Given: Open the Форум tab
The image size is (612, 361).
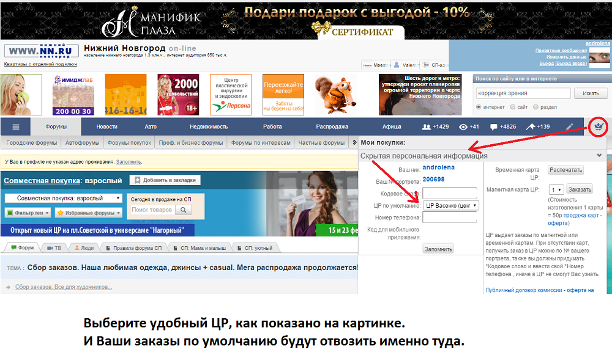Looking at the screenshot, I should [22, 247].
